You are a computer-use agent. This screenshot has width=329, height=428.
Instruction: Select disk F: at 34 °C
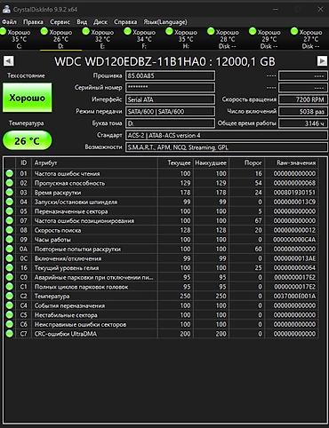point(144,39)
